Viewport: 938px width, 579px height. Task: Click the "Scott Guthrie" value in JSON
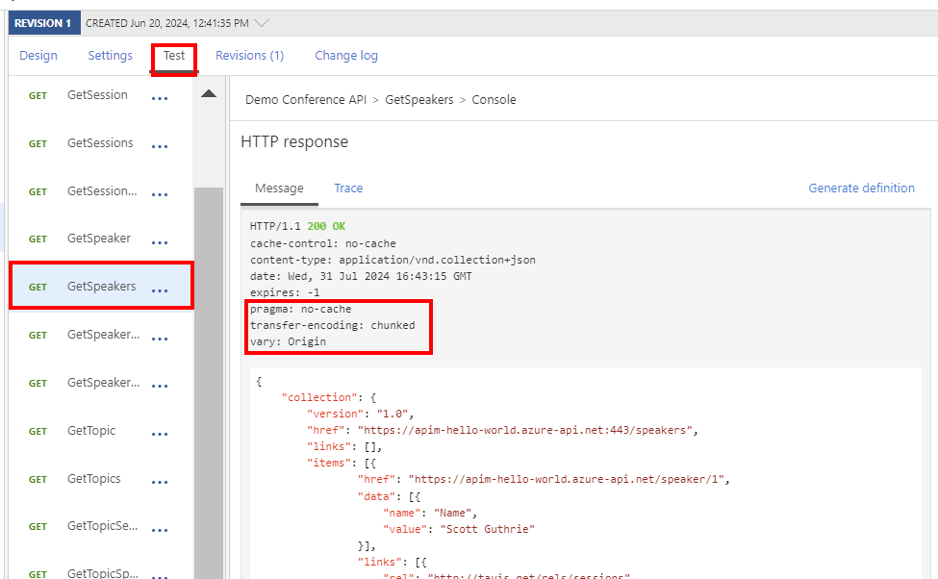(487, 529)
